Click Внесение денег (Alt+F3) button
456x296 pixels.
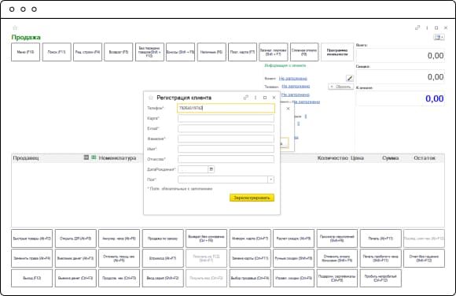(75, 258)
